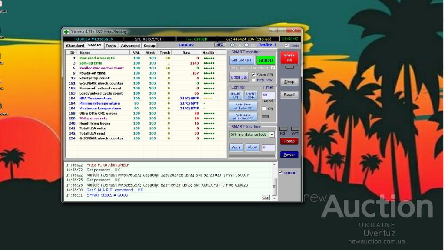Select the Reallocated sector count row
The width and height of the screenshot is (445, 250).
101,68
